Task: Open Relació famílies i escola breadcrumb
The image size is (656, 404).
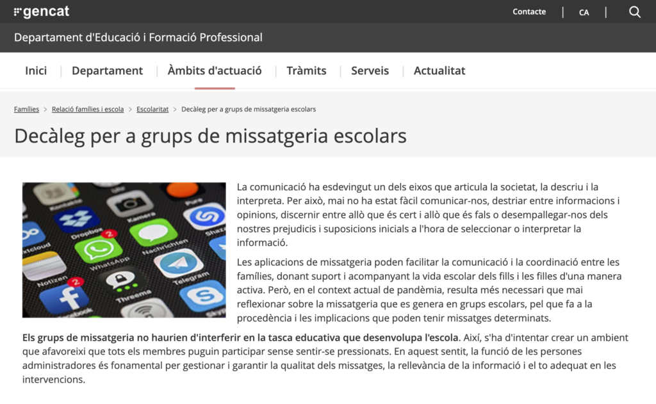Action: tap(88, 109)
